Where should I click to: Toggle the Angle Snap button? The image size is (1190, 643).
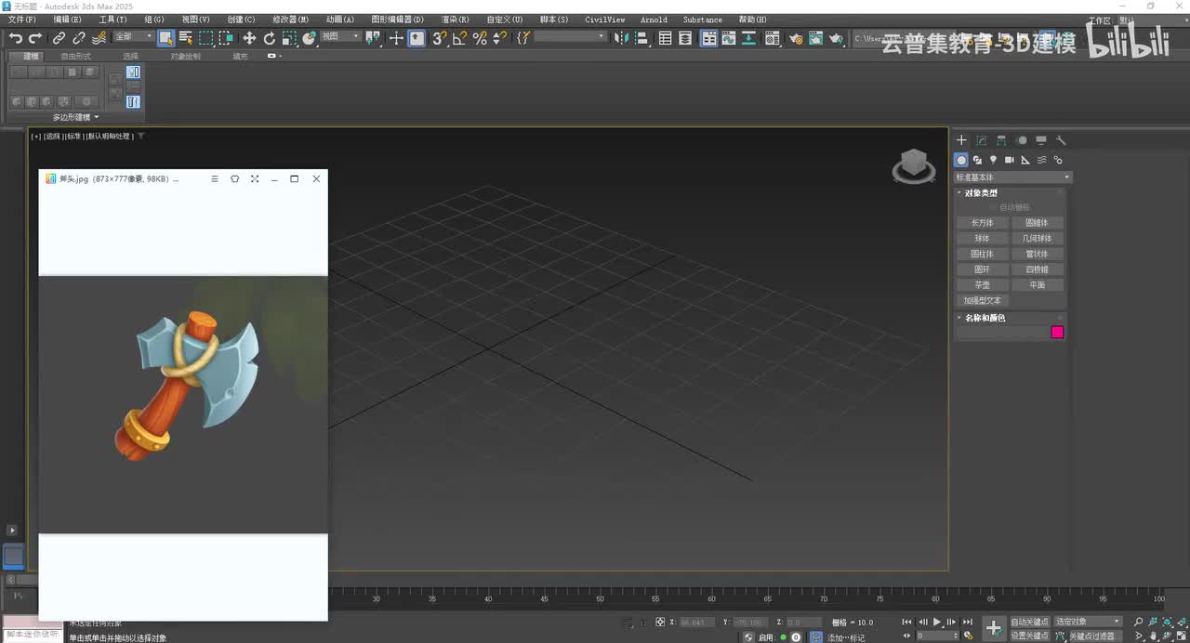[459, 38]
